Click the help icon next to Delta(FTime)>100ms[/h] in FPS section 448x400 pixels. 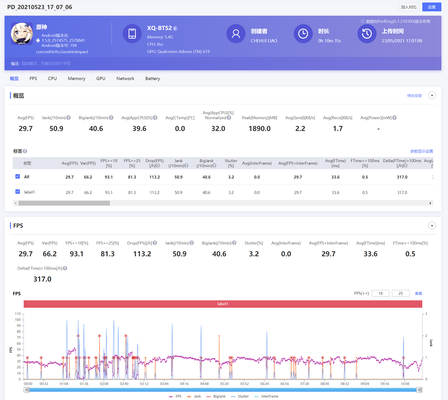tap(65, 268)
